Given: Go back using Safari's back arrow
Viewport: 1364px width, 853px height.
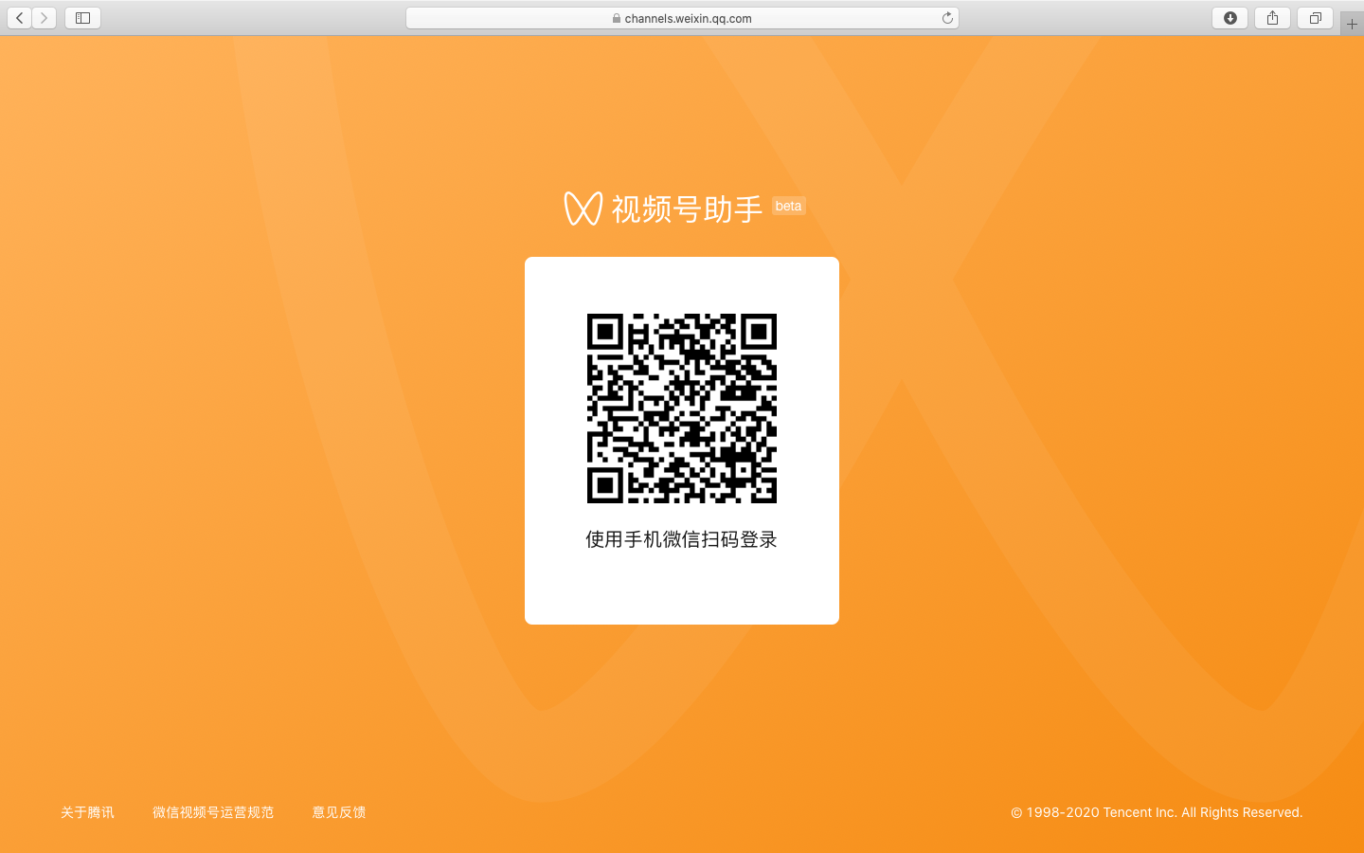Looking at the screenshot, I should pos(19,18).
